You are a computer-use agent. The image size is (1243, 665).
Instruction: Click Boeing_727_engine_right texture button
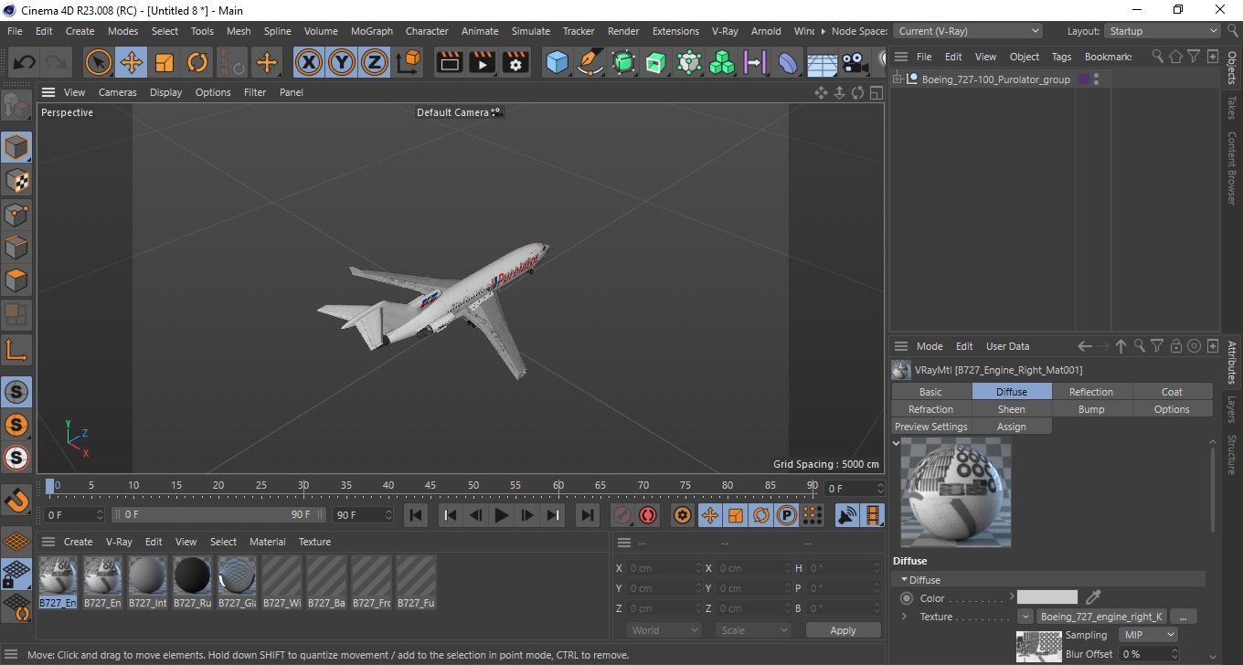pos(1101,617)
